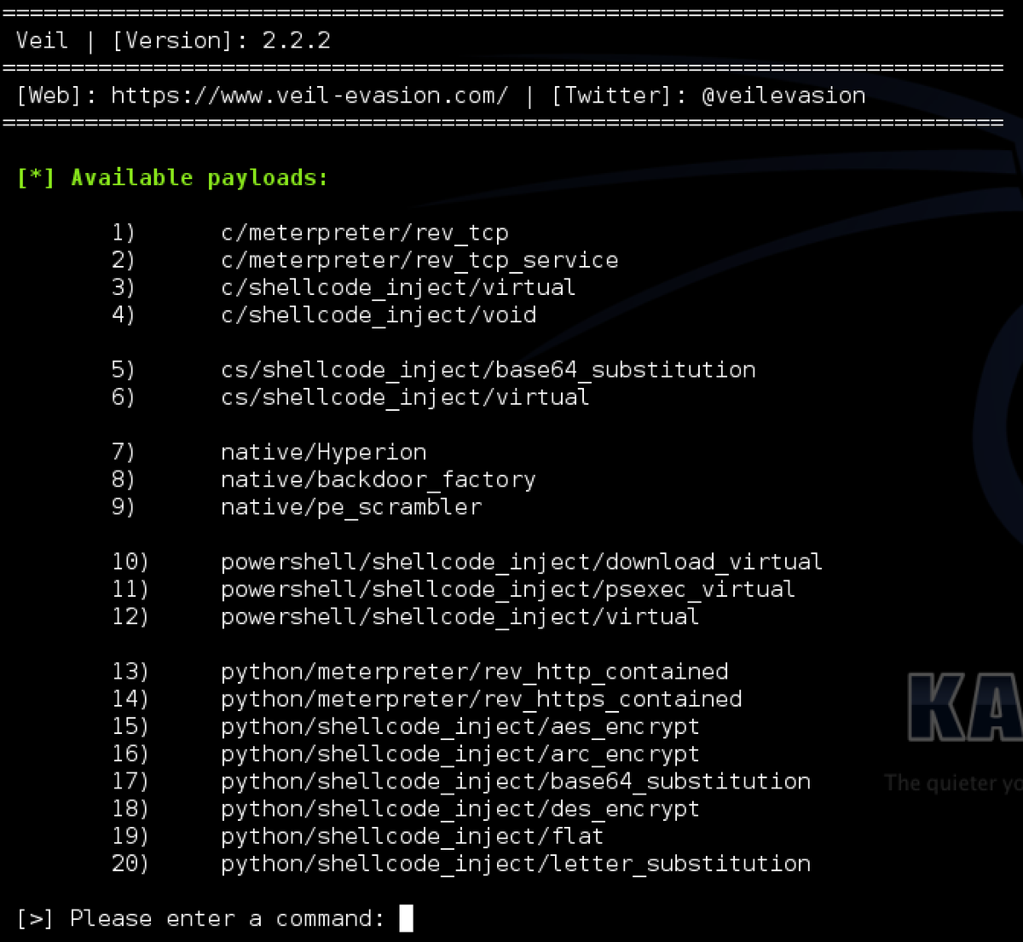Image resolution: width=1023 pixels, height=942 pixels.
Task: Click python/shellcode_inject/arc_encrypt entry
Action: tap(460, 754)
